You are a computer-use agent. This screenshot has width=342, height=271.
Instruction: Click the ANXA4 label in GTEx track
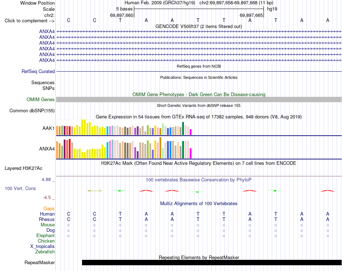[x=47, y=149]
